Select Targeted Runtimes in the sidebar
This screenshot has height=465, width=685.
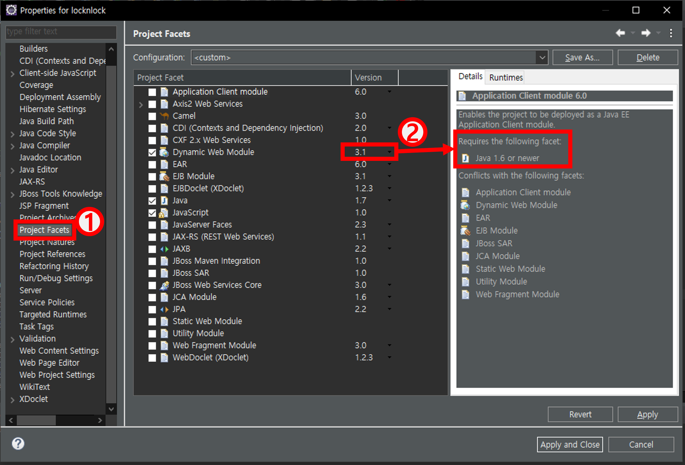coord(53,314)
